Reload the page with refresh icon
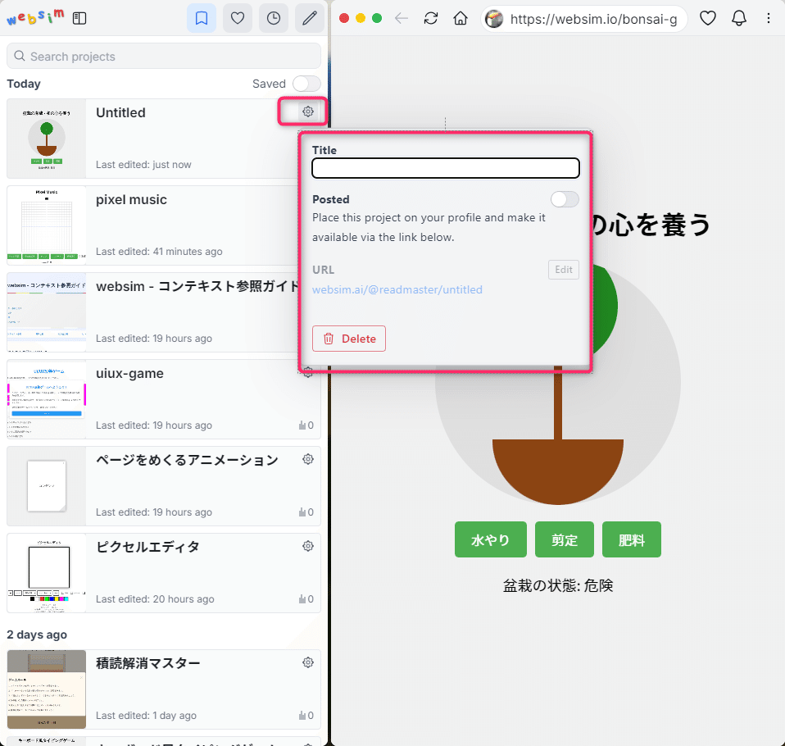Image resolution: width=785 pixels, height=746 pixels. 430,19
